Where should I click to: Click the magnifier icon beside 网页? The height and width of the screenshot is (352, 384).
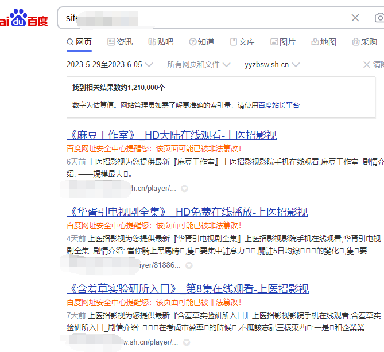[x=70, y=42]
